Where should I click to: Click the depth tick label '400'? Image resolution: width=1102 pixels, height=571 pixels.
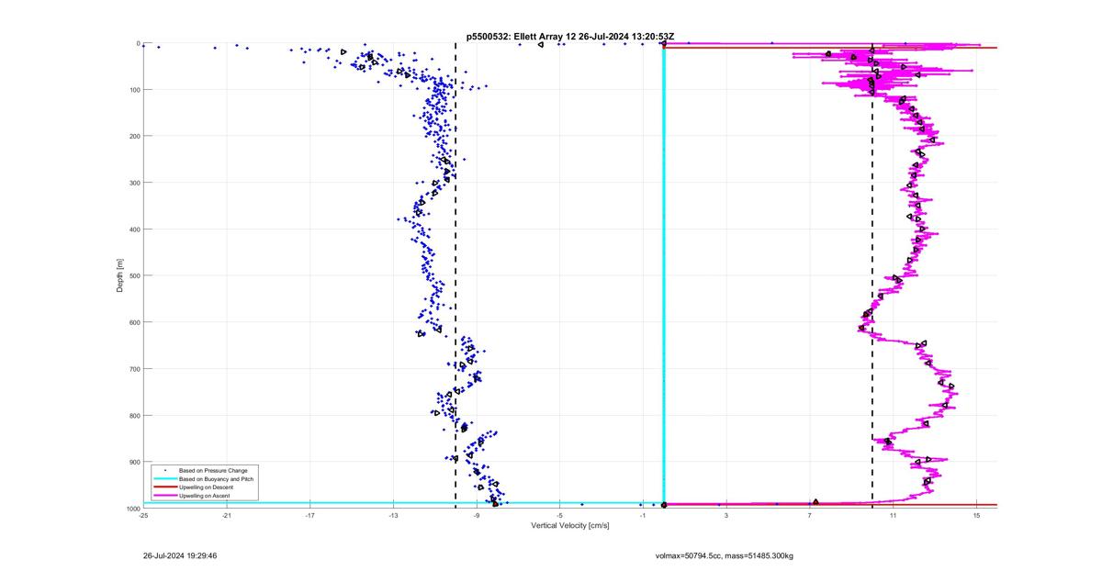point(133,230)
